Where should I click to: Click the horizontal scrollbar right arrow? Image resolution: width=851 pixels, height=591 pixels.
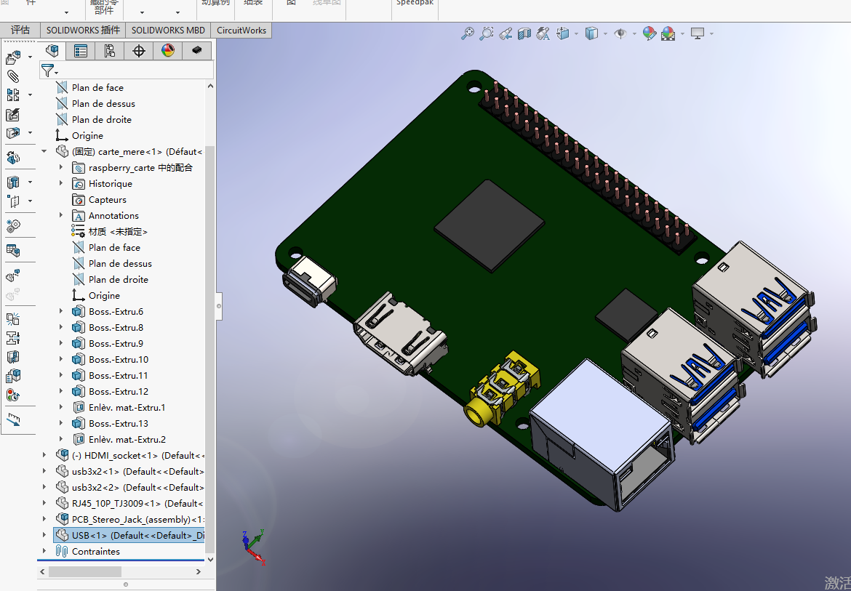click(x=199, y=572)
